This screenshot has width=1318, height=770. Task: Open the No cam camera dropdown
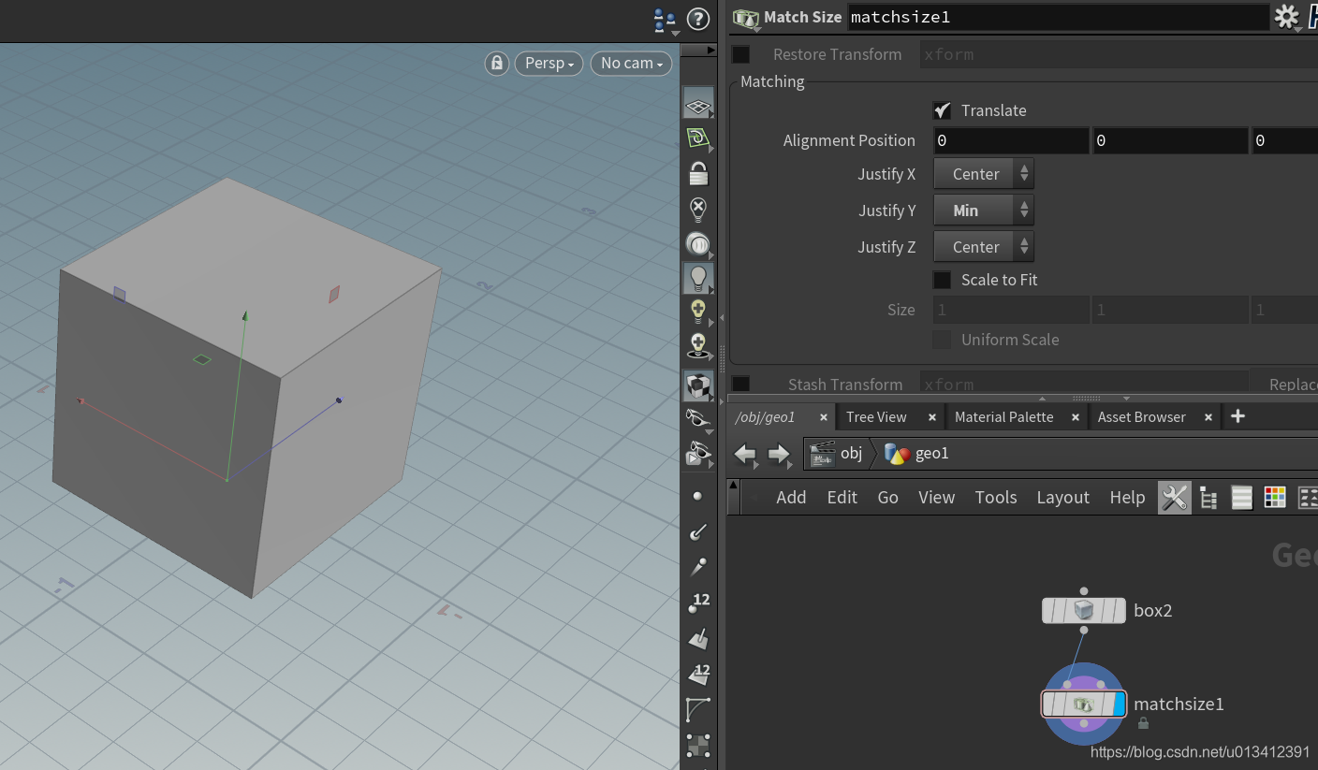[x=631, y=63]
